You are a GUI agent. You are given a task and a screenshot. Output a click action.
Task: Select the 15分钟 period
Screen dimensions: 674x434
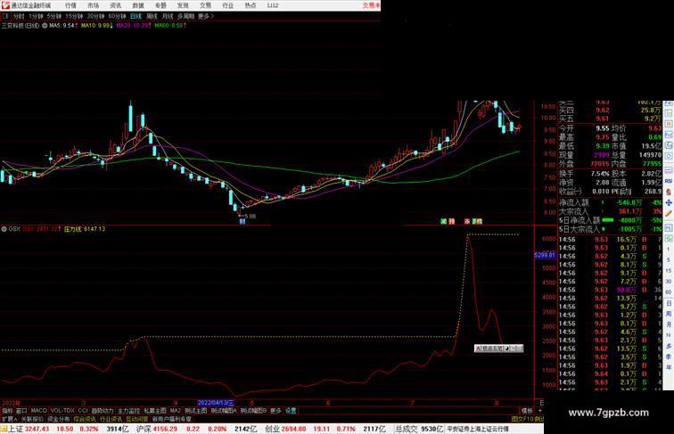(74, 16)
